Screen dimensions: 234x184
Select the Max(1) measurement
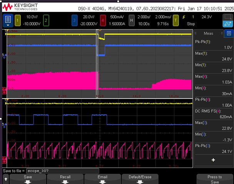213,56
